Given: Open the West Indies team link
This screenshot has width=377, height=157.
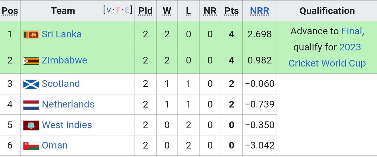Looking at the screenshot, I should click(67, 125).
